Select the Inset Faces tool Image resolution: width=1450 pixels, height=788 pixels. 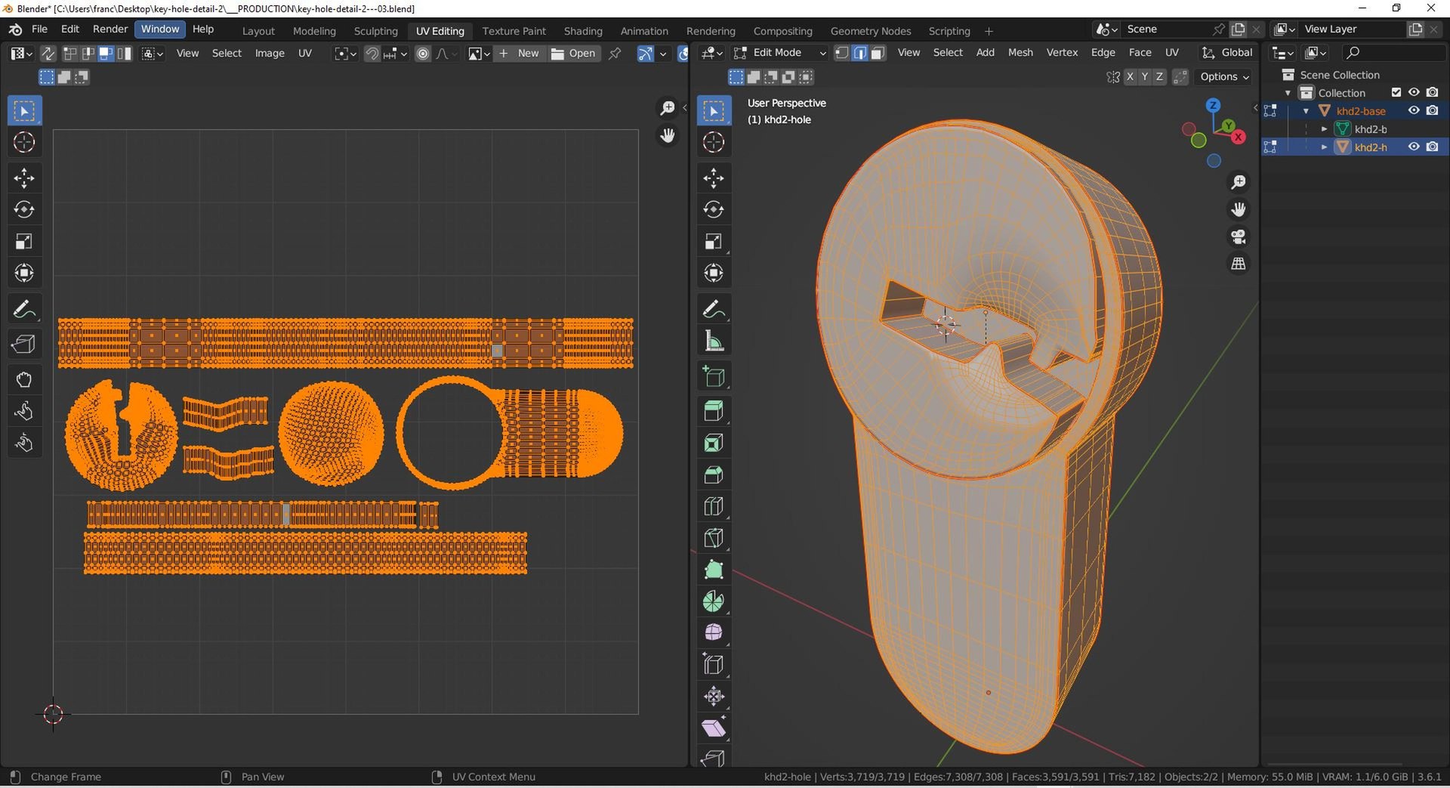(x=714, y=443)
